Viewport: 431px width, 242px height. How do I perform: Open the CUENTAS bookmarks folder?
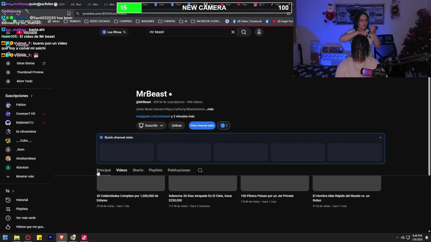point(167,21)
